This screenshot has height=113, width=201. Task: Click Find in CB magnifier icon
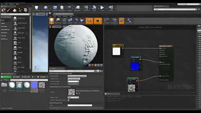[x=58, y=21]
